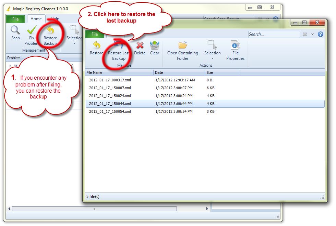Minimize the backup window

[x=295, y=23]
